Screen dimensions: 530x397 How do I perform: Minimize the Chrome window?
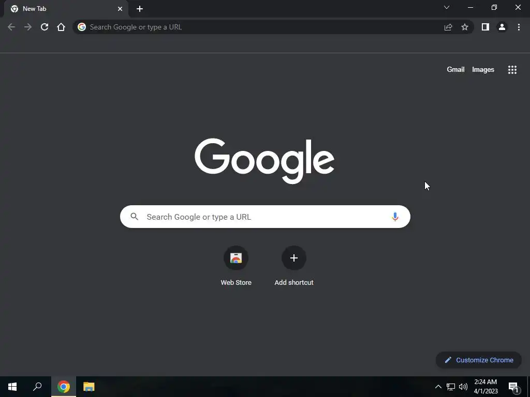470,7
